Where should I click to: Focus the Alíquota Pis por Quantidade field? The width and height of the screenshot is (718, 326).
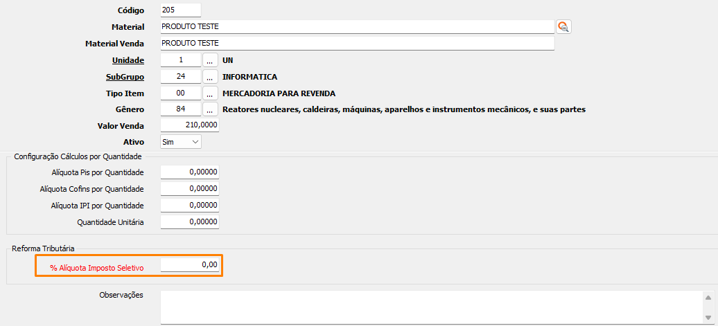(189, 172)
